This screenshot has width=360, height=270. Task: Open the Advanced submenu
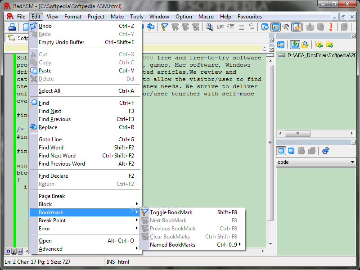click(85, 249)
